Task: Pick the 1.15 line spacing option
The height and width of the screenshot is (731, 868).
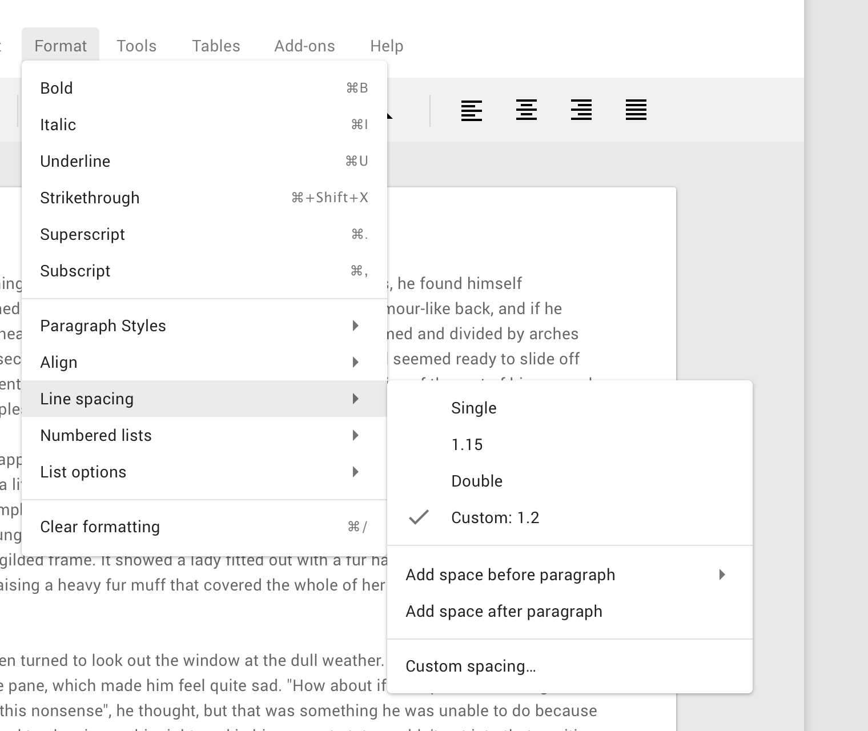Action: point(467,444)
